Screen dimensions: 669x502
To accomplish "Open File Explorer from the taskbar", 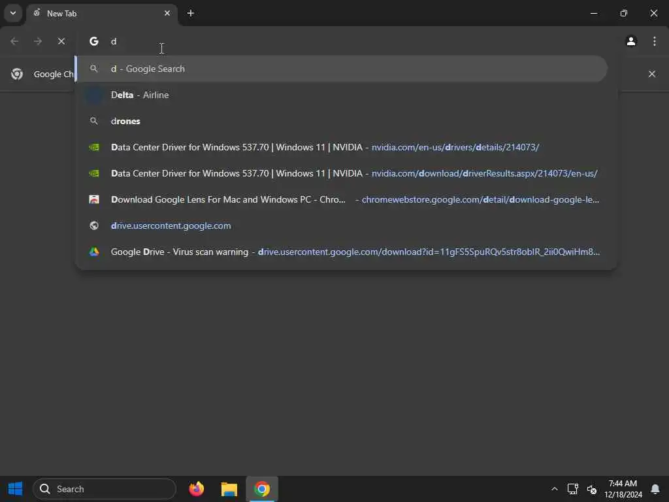I will pyautogui.click(x=229, y=489).
